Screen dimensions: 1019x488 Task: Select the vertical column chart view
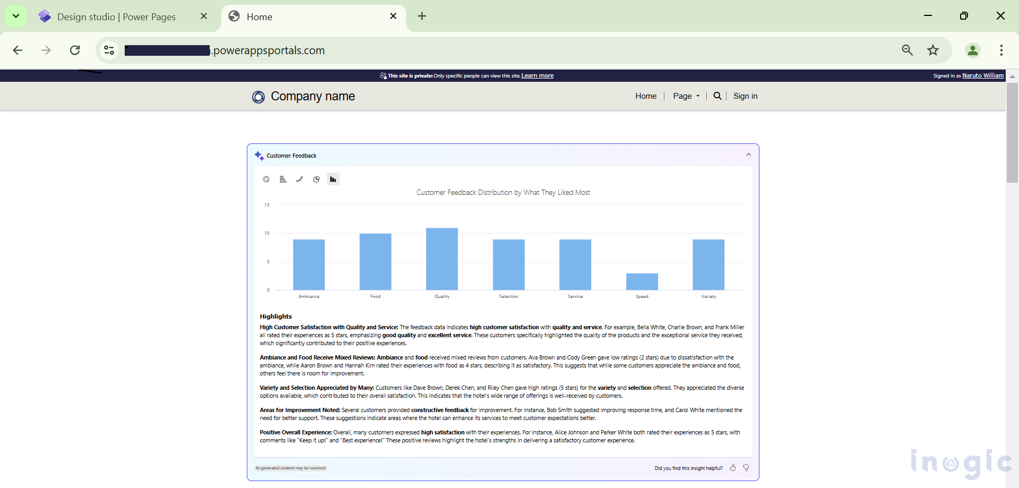[333, 179]
